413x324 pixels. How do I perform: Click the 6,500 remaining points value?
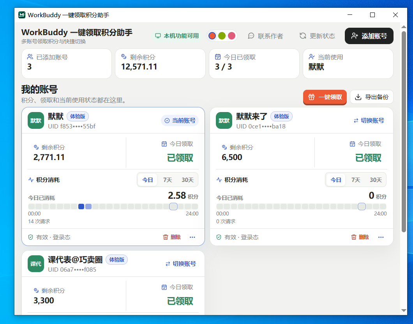(232, 157)
